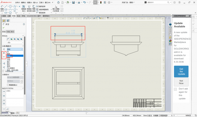This screenshot has width=197, height=117.
Task: Select the Corner Rectangle tool
Action: click(x=6, y=10)
